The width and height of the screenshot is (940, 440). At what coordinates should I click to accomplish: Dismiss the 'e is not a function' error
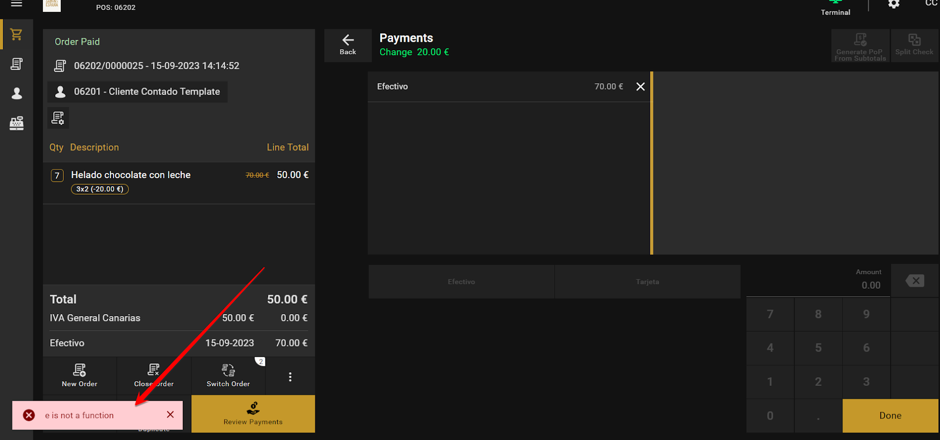point(170,415)
